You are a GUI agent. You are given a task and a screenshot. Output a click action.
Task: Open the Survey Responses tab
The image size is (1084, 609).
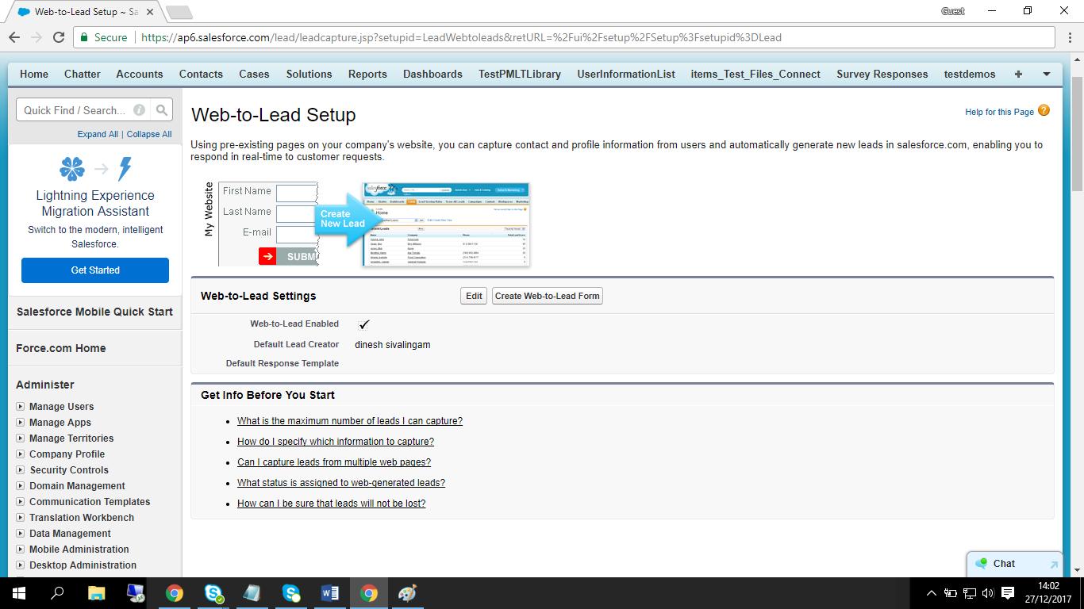pos(882,74)
